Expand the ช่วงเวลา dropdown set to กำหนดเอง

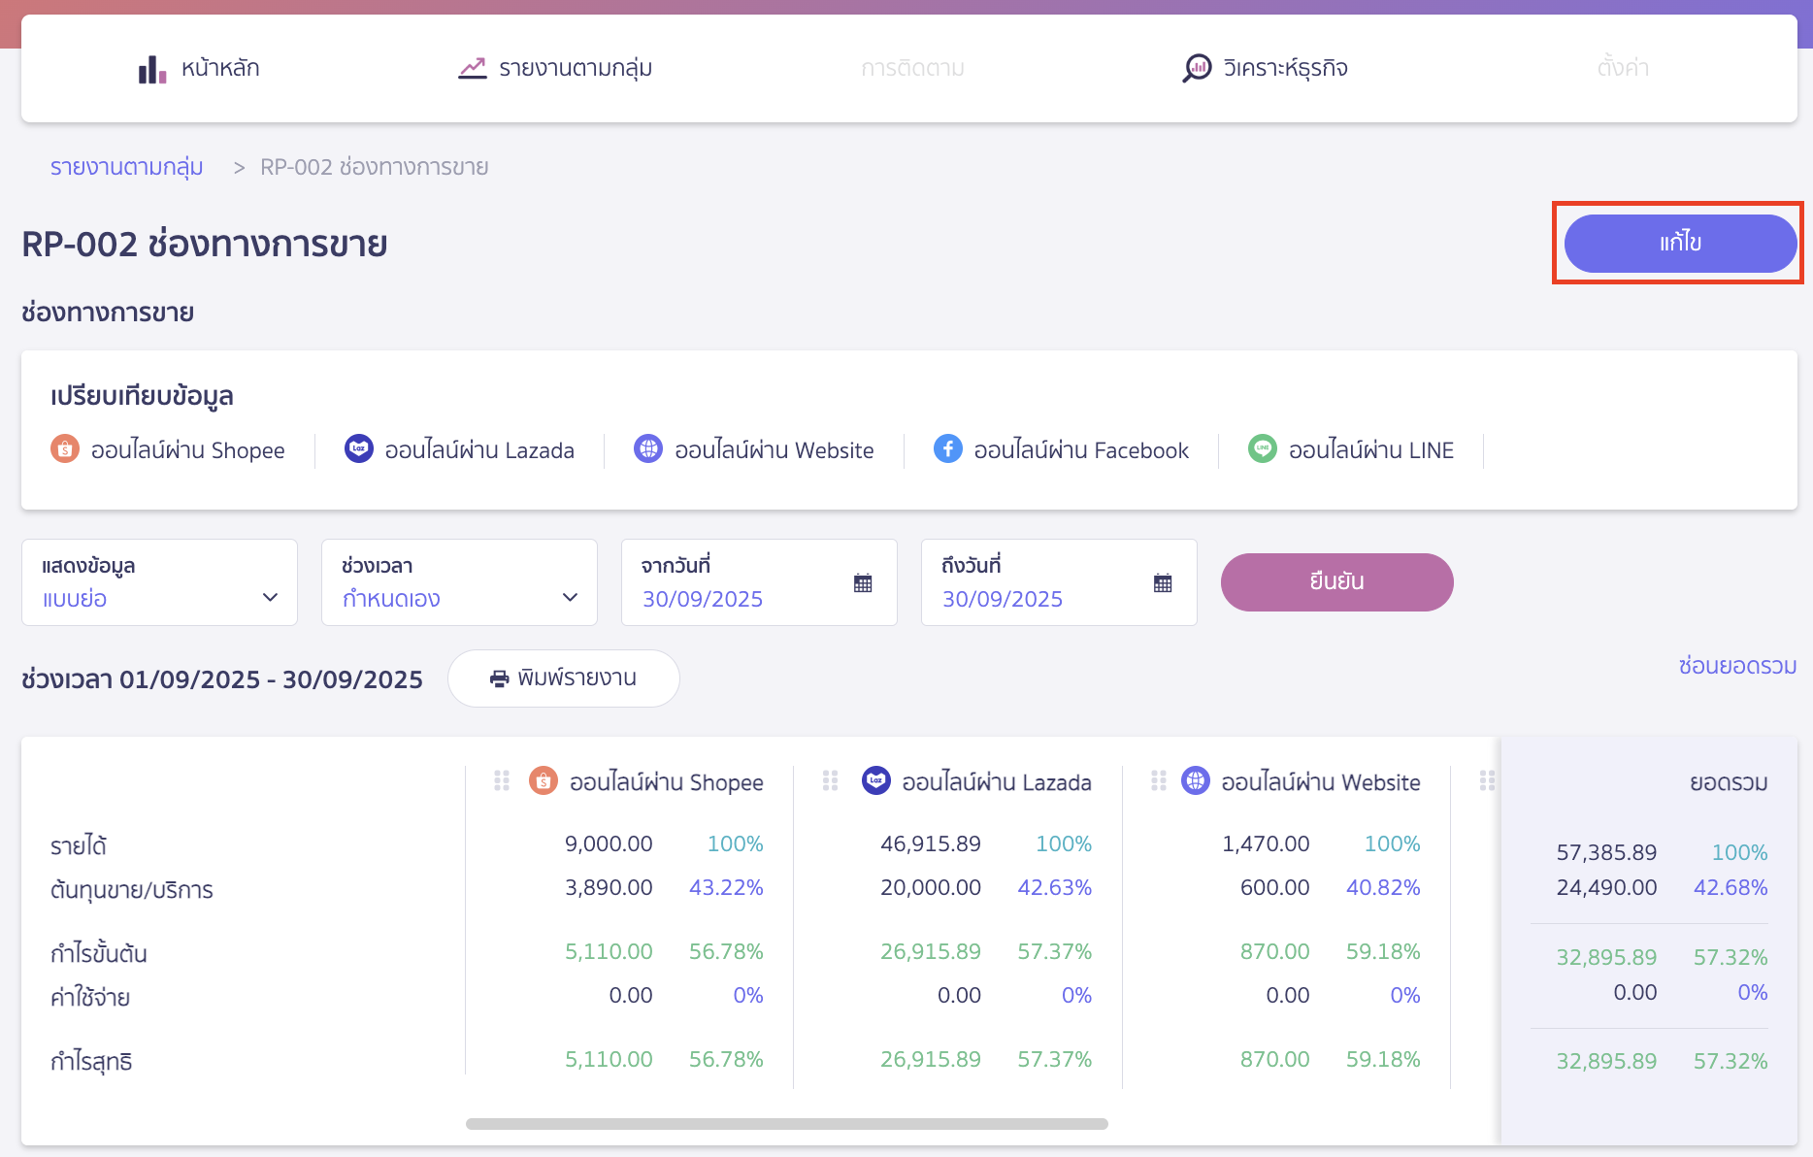click(458, 581)
